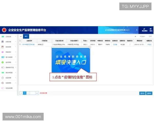
Task: Click the 应急预案 sidebar icon
Action: [3, 83]
